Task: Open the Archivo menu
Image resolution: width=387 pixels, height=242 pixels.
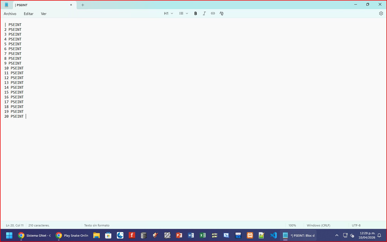Action: [x=10, y=14]
